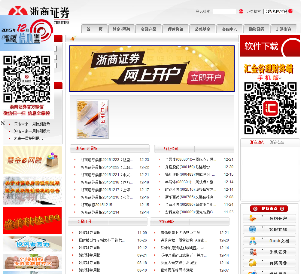Open 旷达科技(002516) report link
This screenshot has height=274, width=301.
[190, 189]
